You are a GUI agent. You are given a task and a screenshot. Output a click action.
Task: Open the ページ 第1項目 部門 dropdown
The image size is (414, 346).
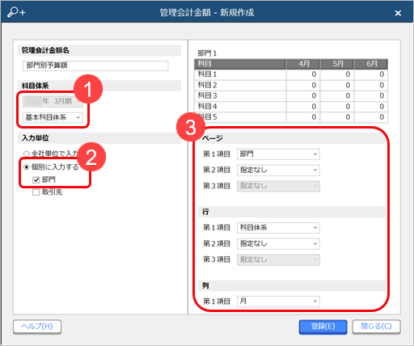pyautogui.click(x=278, y=154)
